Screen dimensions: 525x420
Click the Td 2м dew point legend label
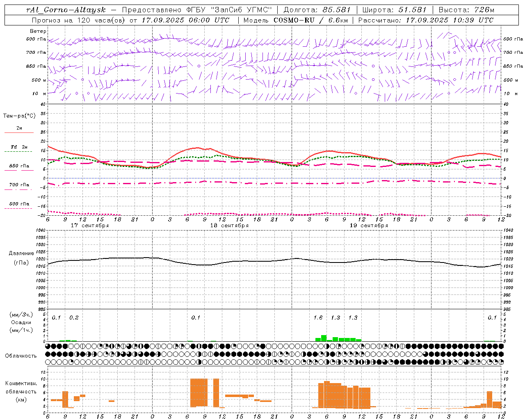(x=19, y=147)
